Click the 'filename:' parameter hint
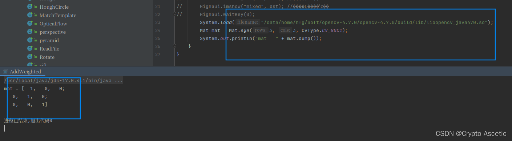The width and height of the screenshot is (512, 141). [x=248, y=23]
